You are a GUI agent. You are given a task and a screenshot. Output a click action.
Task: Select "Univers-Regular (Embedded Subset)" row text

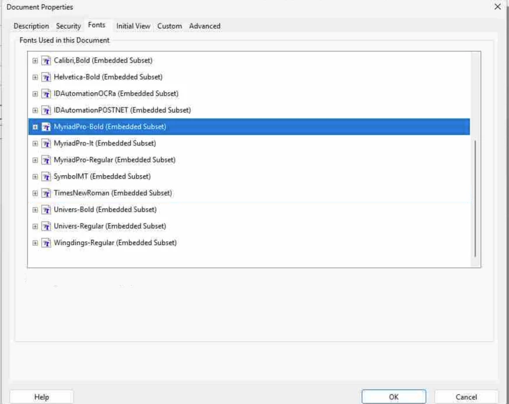(x=110, y=226)
